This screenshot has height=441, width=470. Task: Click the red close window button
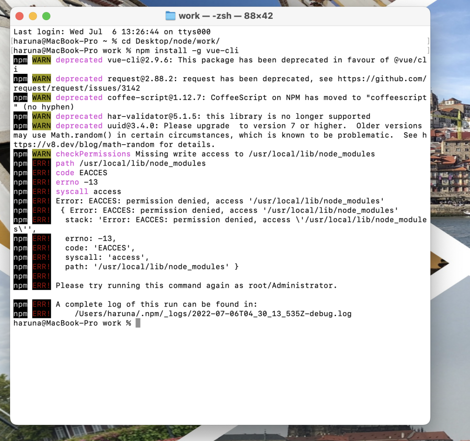(19, 16)
